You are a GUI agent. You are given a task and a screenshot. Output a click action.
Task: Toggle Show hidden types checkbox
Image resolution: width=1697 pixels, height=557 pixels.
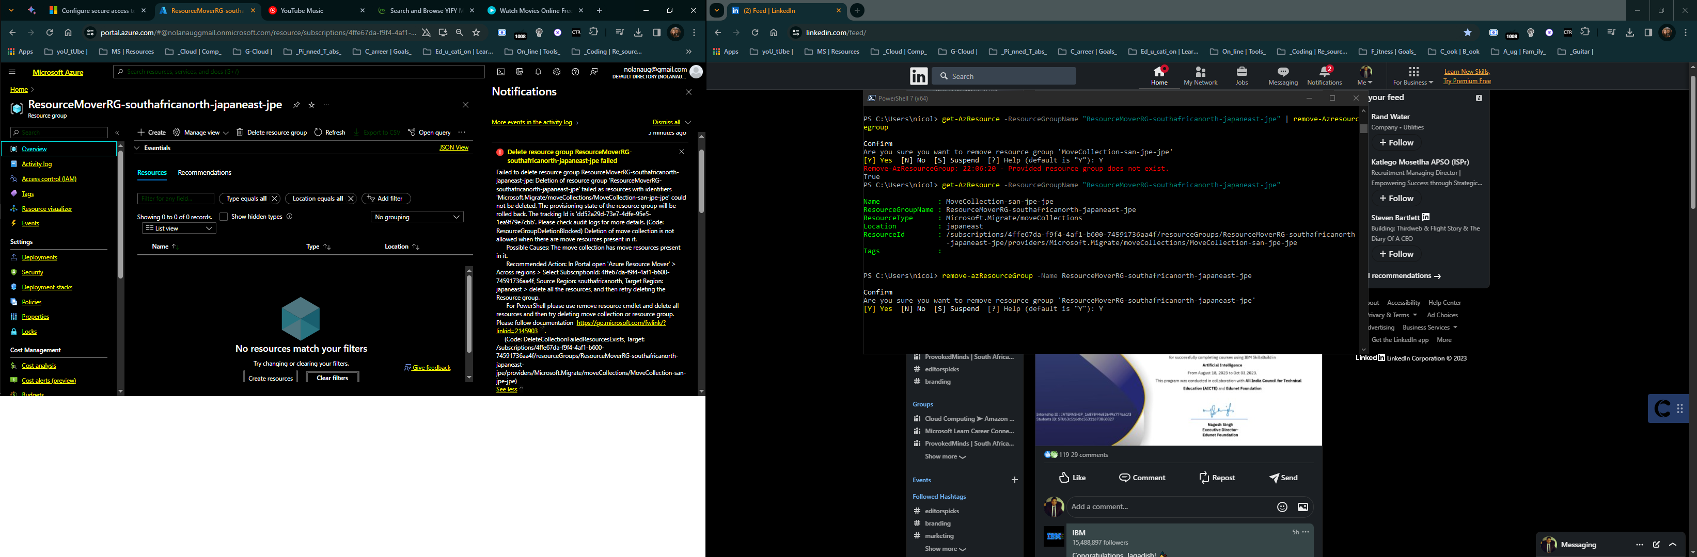223,217
